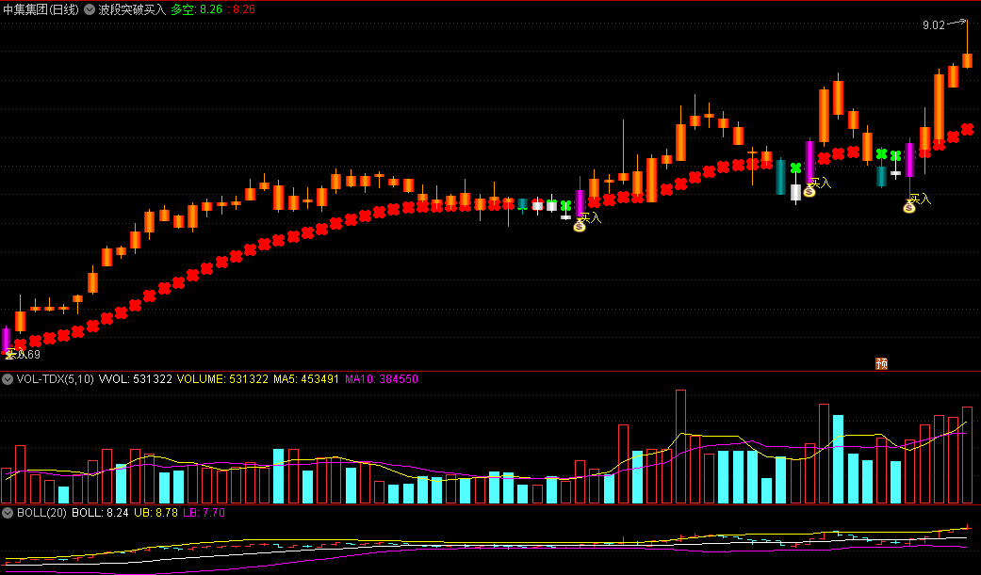
Task: Expand the BOLL indicator dropdown arrow
Action: pyautogui.click(x=8, y=513)
